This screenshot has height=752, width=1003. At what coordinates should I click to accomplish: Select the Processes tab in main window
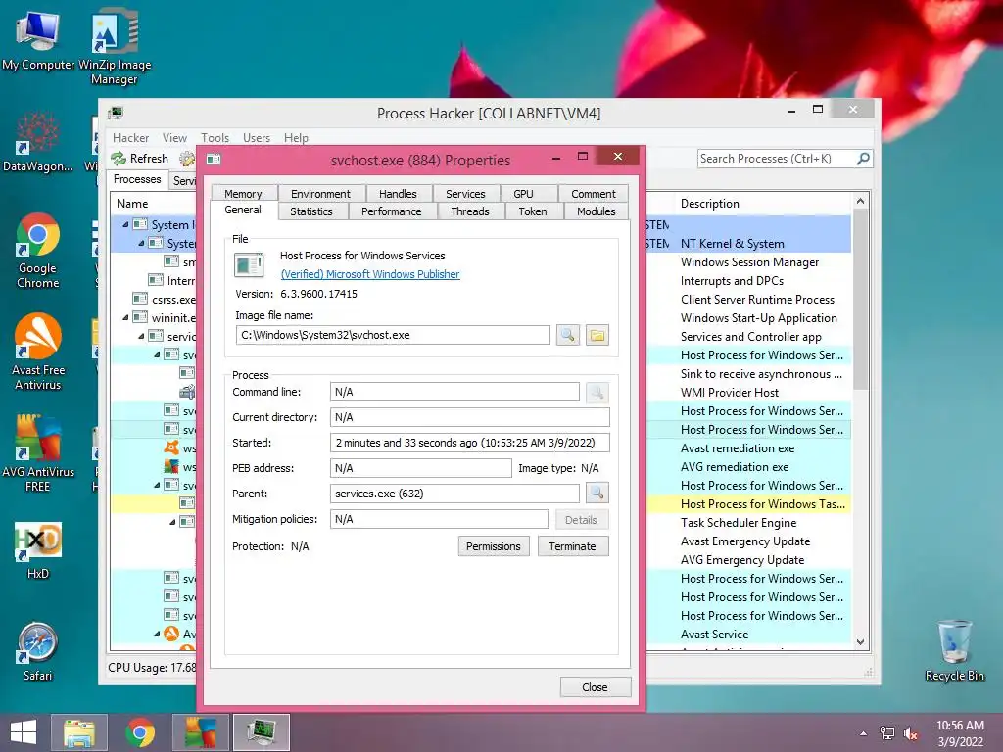pyautogui.click(x=137, y=180)
